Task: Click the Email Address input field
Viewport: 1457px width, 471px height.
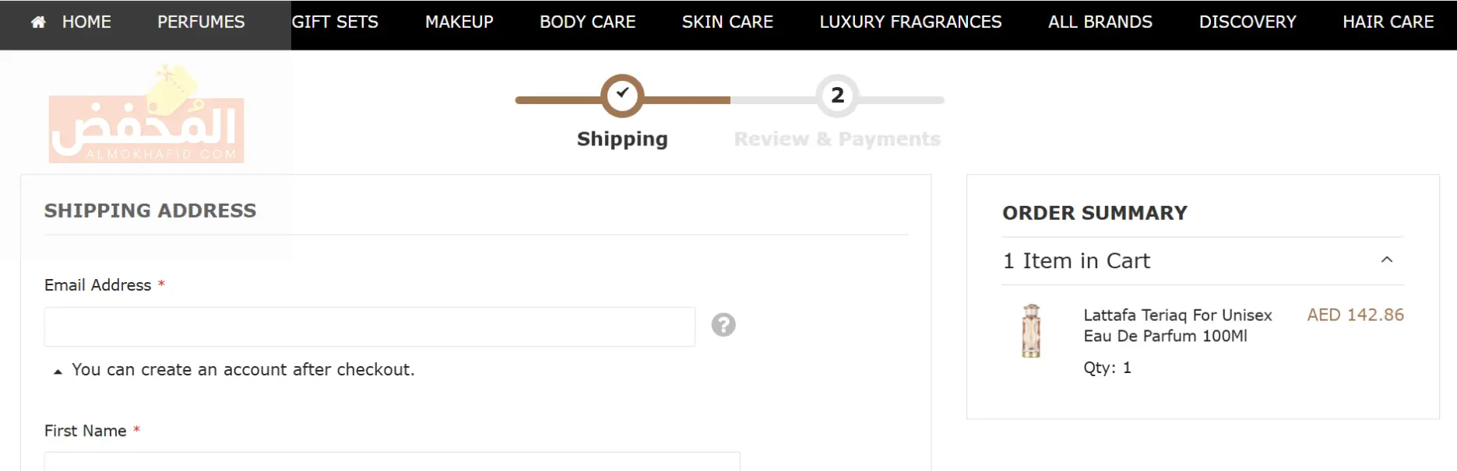Action: pyautogui.click(x=370, y=326)
